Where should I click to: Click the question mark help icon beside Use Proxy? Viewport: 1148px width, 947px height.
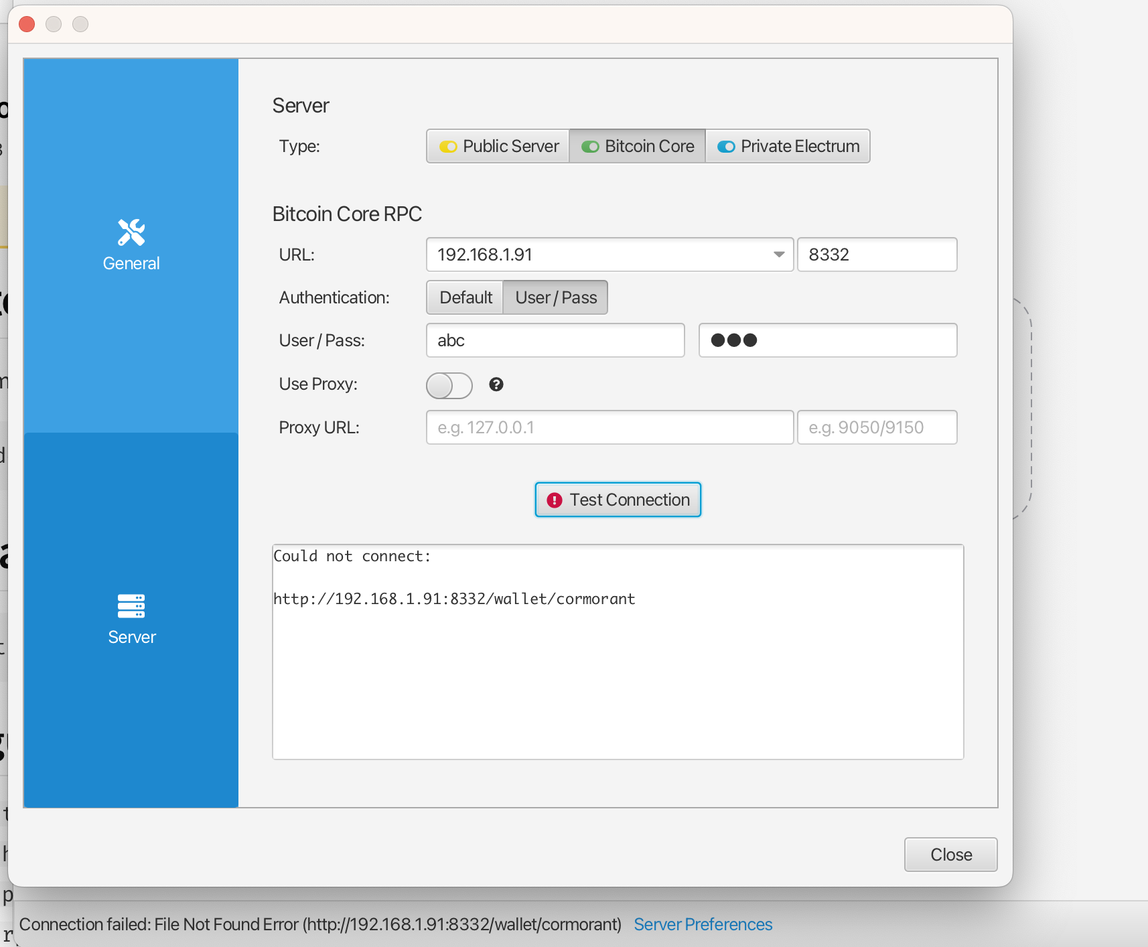(x=496, y=385)
